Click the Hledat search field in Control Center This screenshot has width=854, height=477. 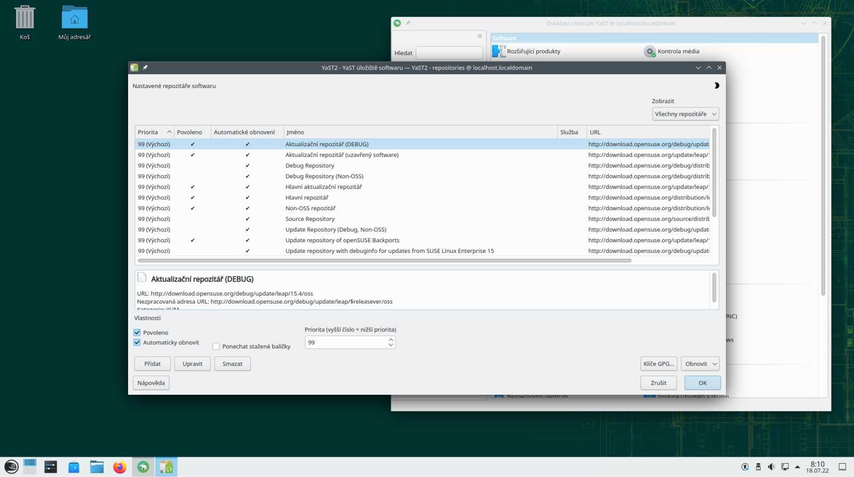449,53
